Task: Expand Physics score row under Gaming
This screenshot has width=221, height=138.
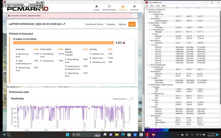Action: point(90,58)
